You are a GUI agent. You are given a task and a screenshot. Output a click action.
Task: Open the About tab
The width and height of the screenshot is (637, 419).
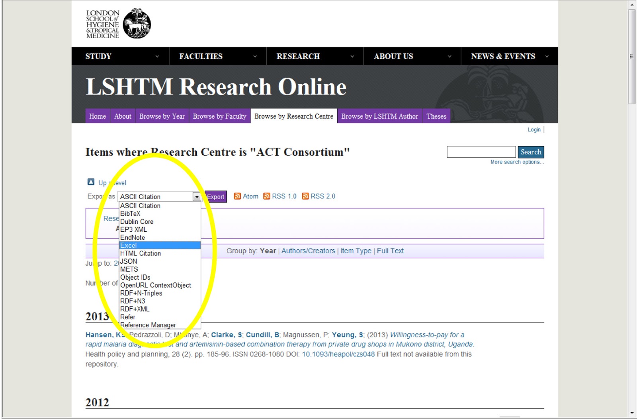[123, 116]
